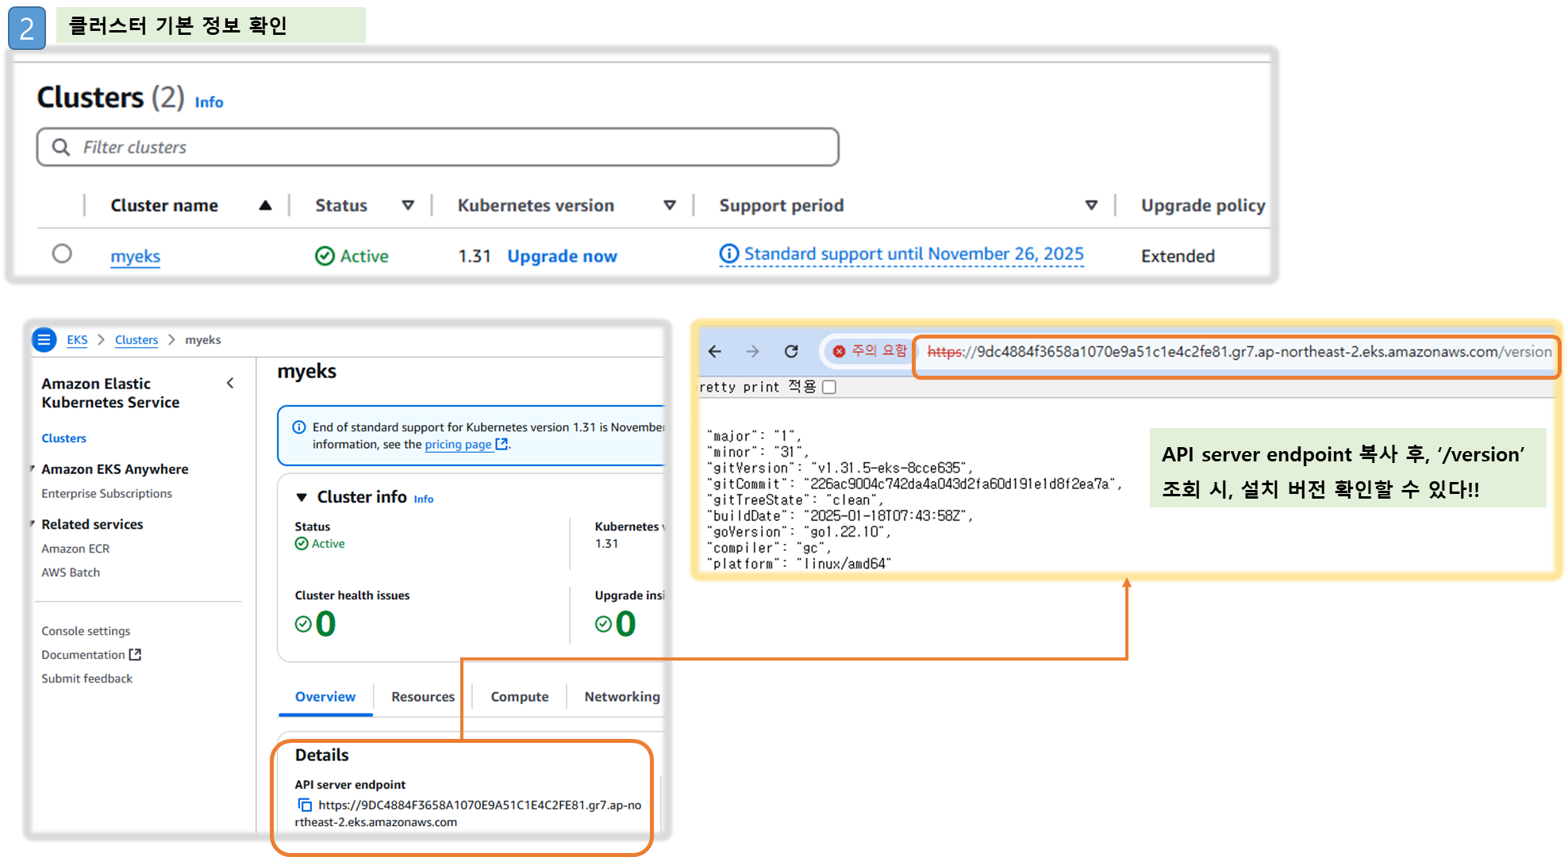Reload the page with the refresh icon
This screenshot has width=1568, height=857.
[x=791, y=351]
